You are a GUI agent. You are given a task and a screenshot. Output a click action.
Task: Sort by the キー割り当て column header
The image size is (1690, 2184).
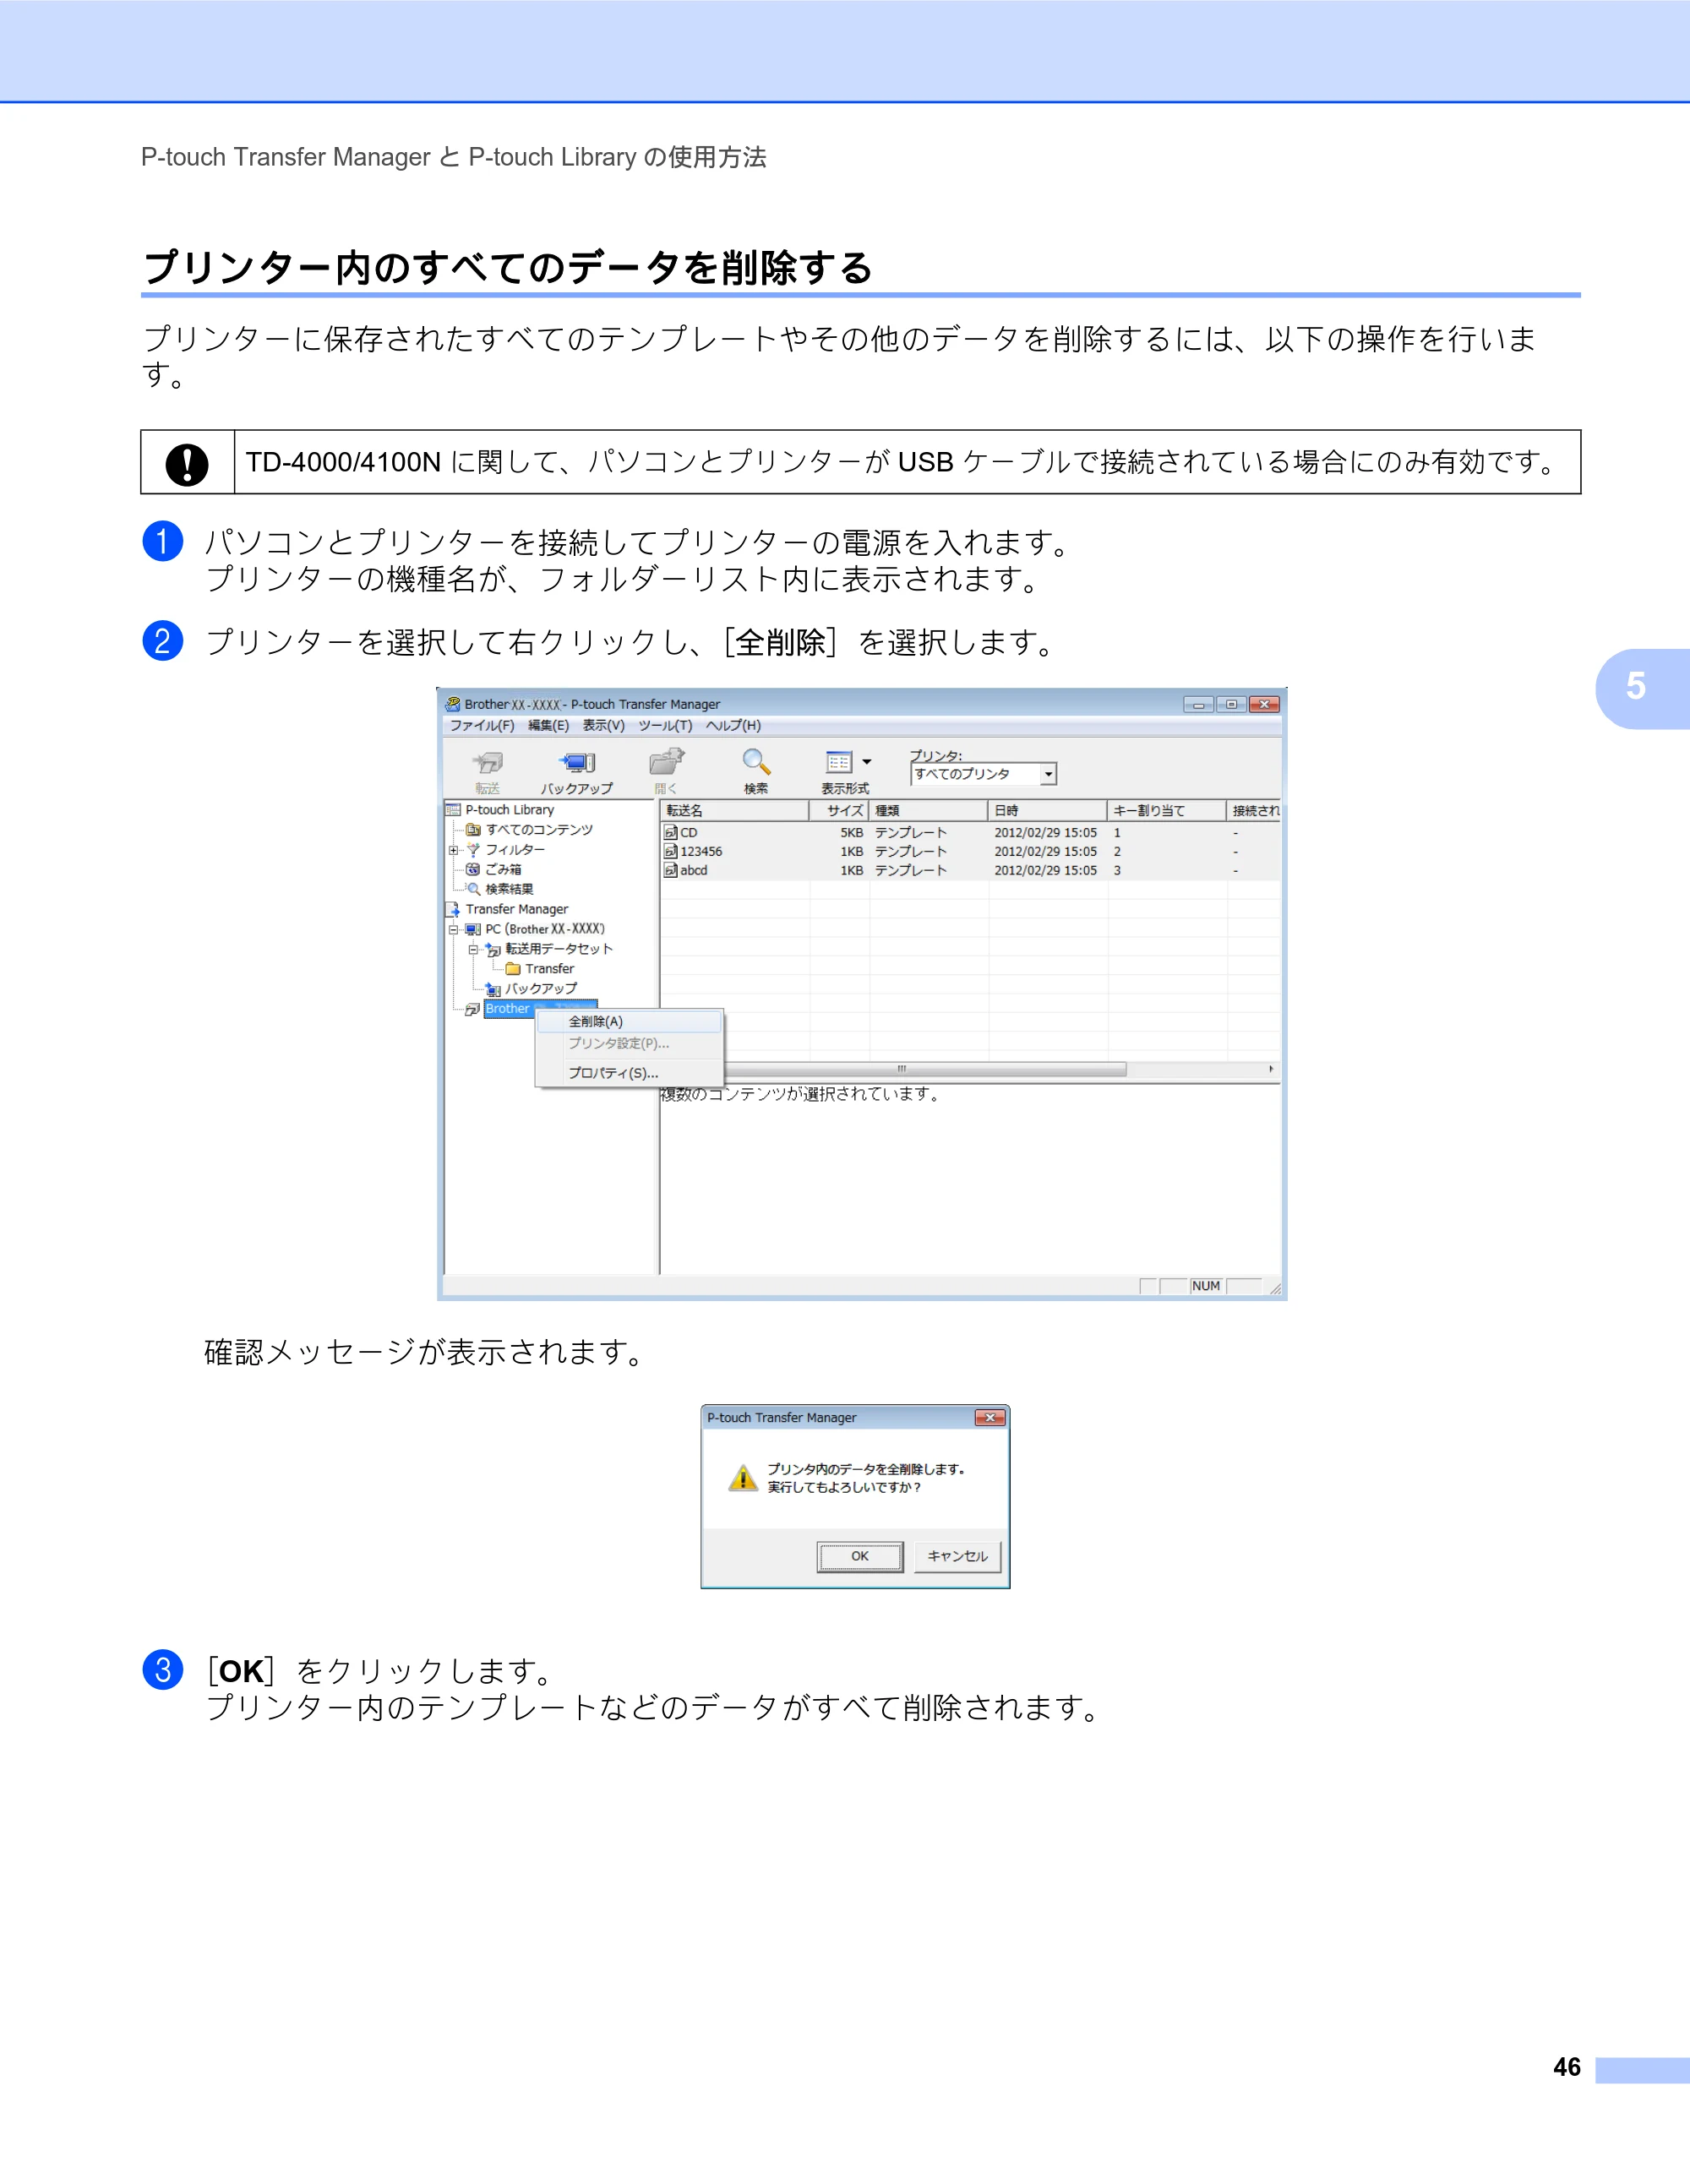[1167, 810]
